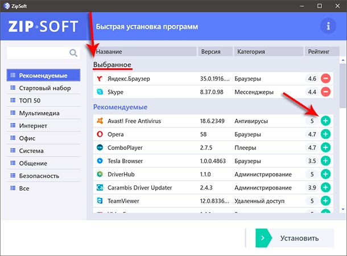Sort by Рейтинг column header
Viewport: 347px width, 256px height.
tap(322, 52)
